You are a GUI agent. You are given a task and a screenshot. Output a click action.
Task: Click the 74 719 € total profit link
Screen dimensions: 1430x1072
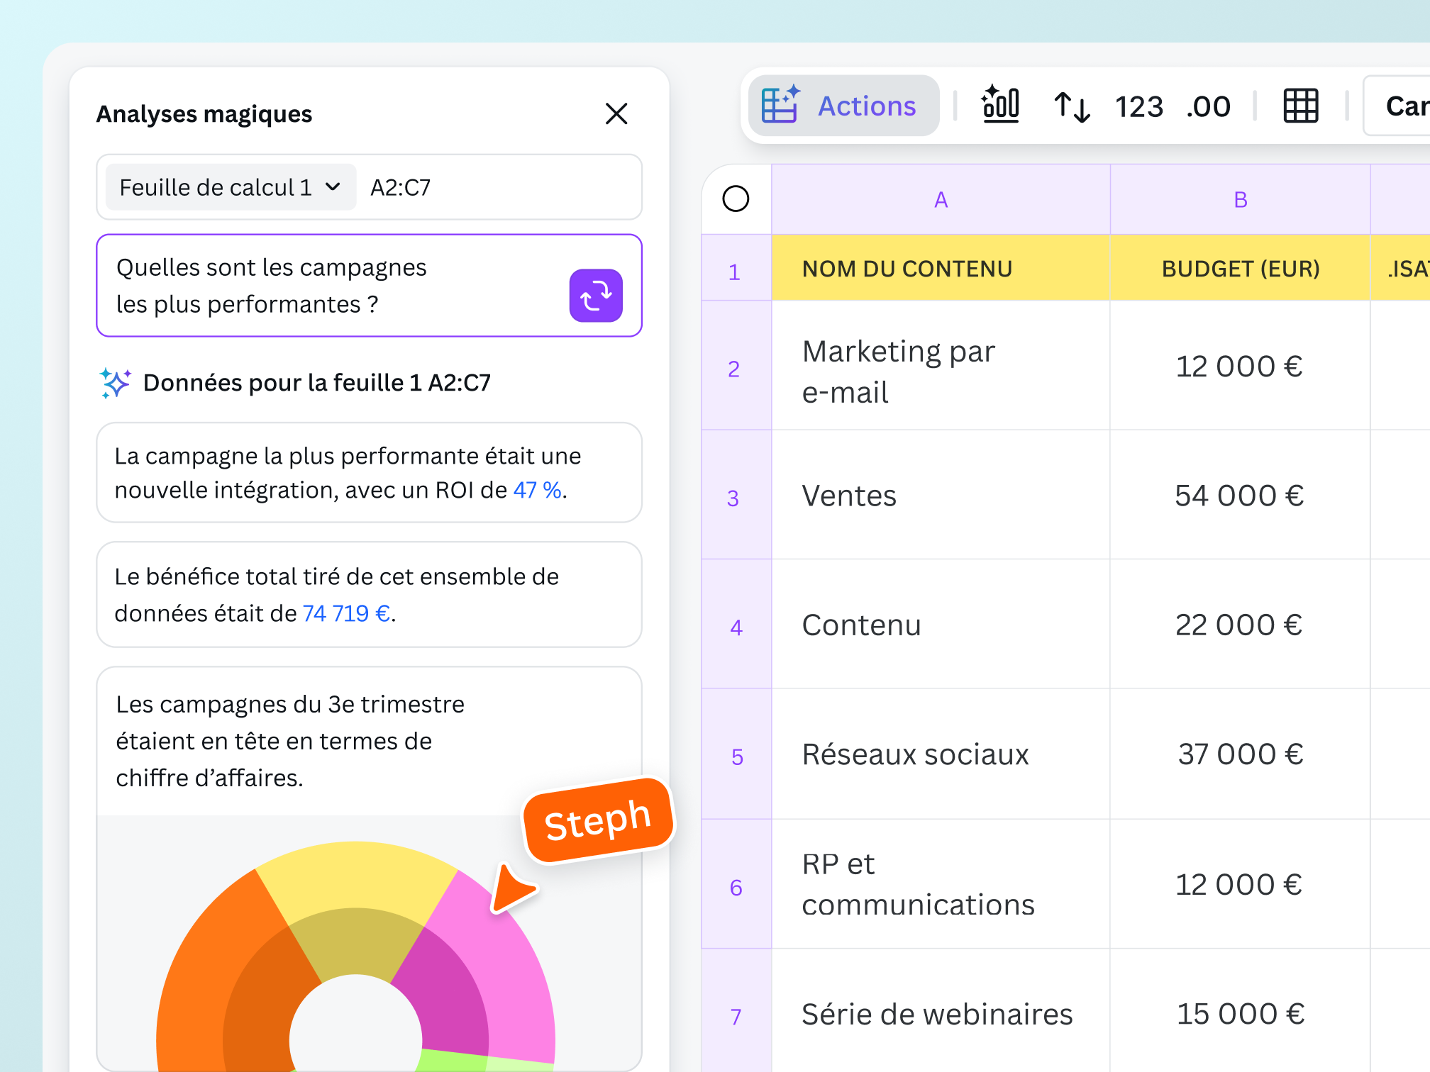click(346, 613)
